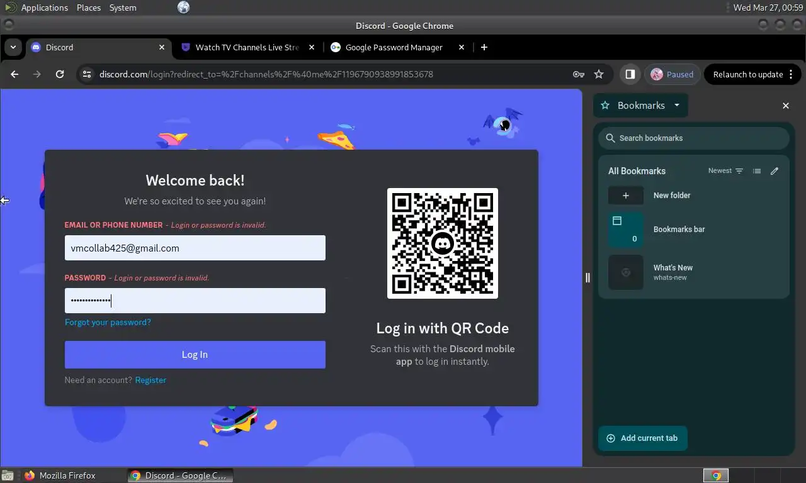Open the Newest sort order dropdown
This screenshot has width=806, height=483.
tap(725, 171)
